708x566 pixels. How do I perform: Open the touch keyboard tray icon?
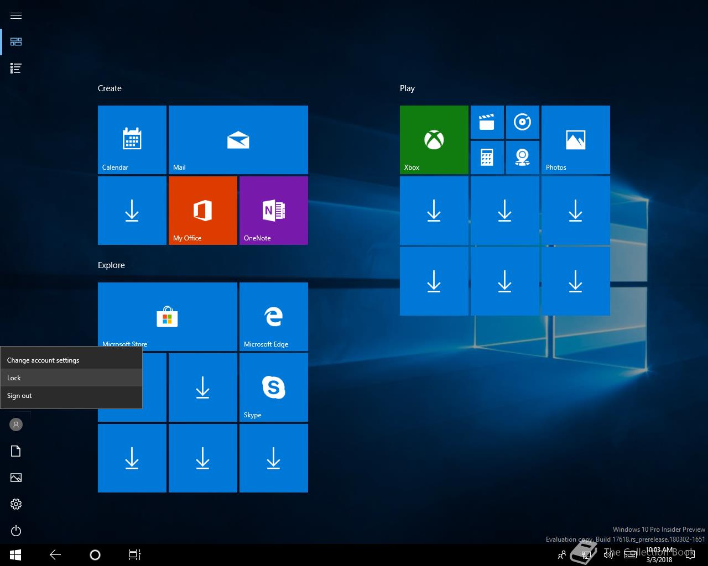click(630, 555)
